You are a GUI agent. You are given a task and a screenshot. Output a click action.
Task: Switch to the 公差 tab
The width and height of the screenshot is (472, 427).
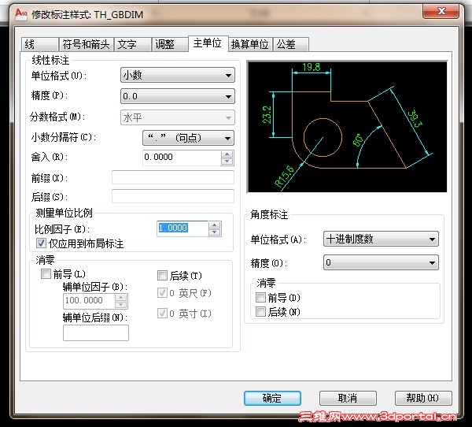pyautogui.click(x=290, y=45)
